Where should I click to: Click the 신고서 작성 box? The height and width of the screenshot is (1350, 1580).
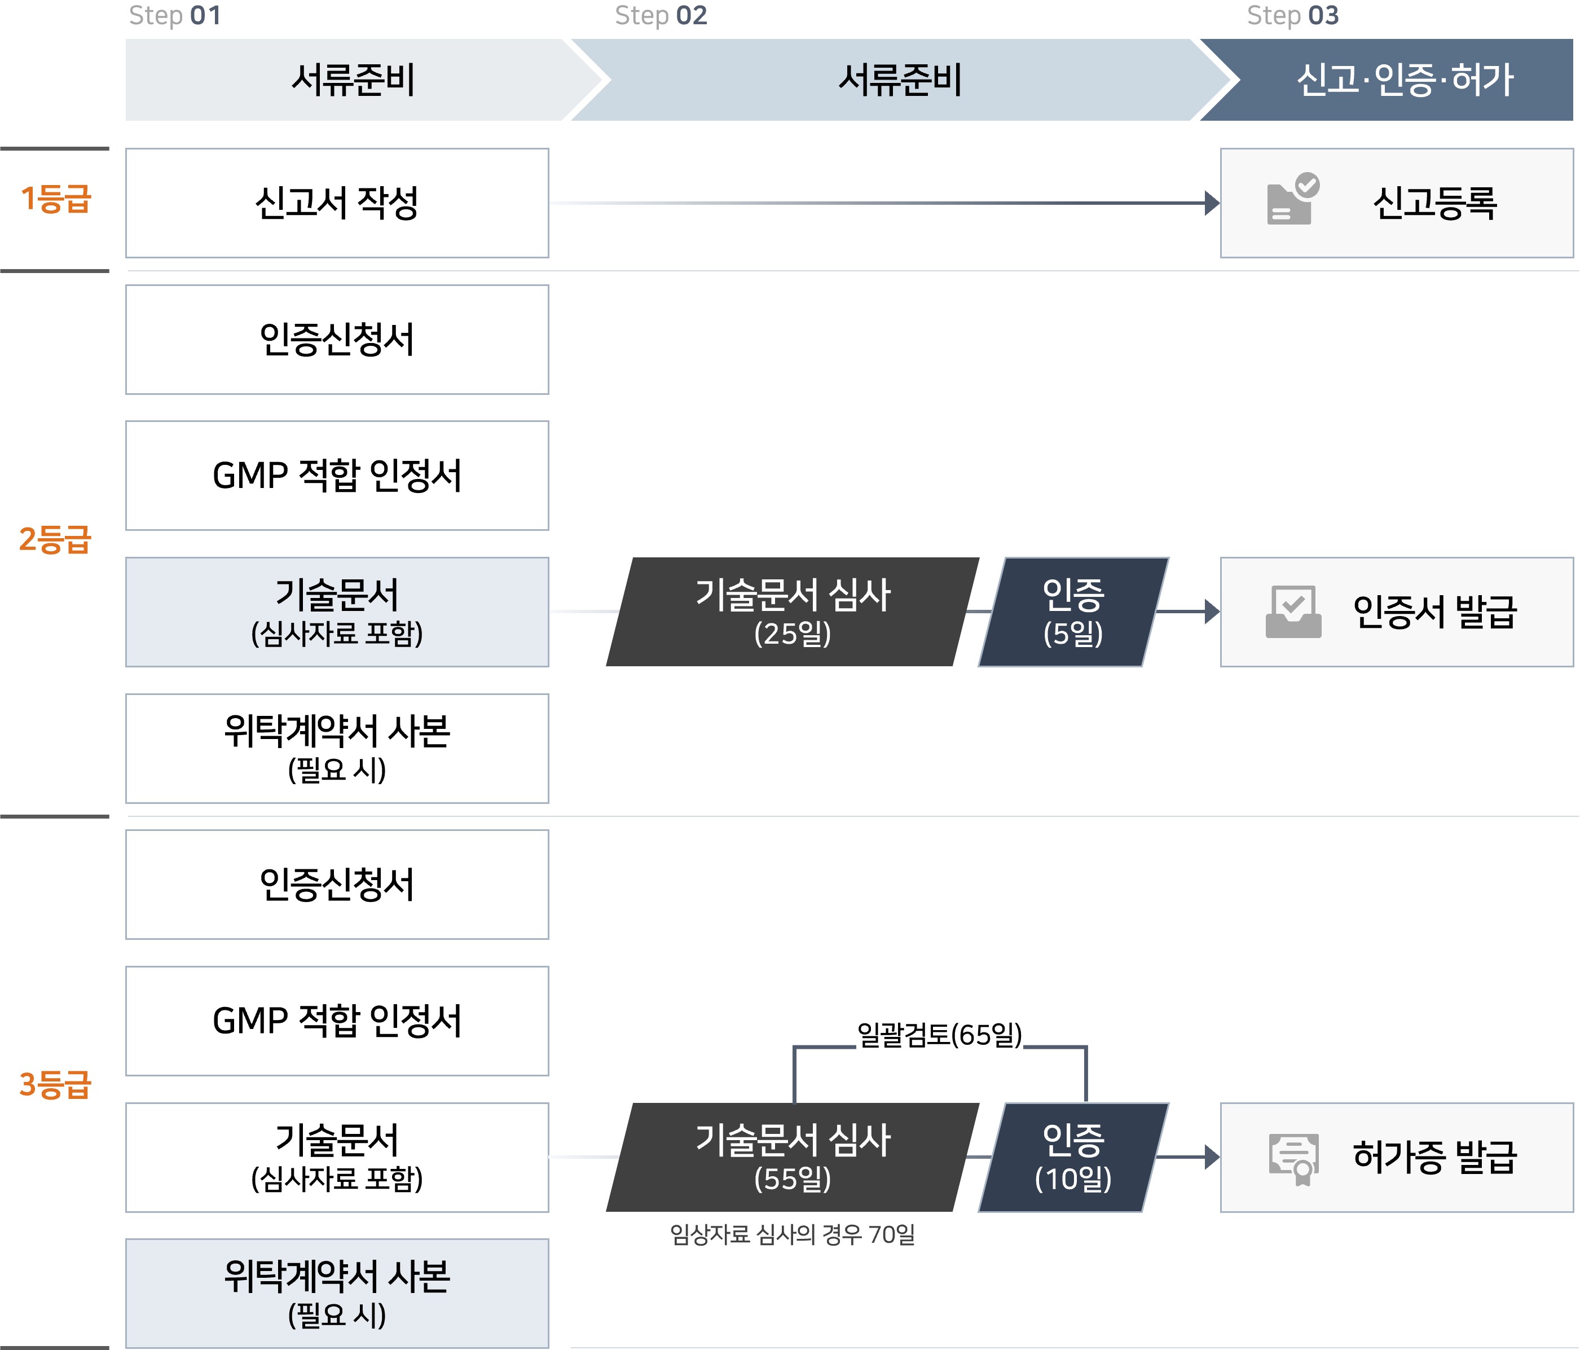337,203
